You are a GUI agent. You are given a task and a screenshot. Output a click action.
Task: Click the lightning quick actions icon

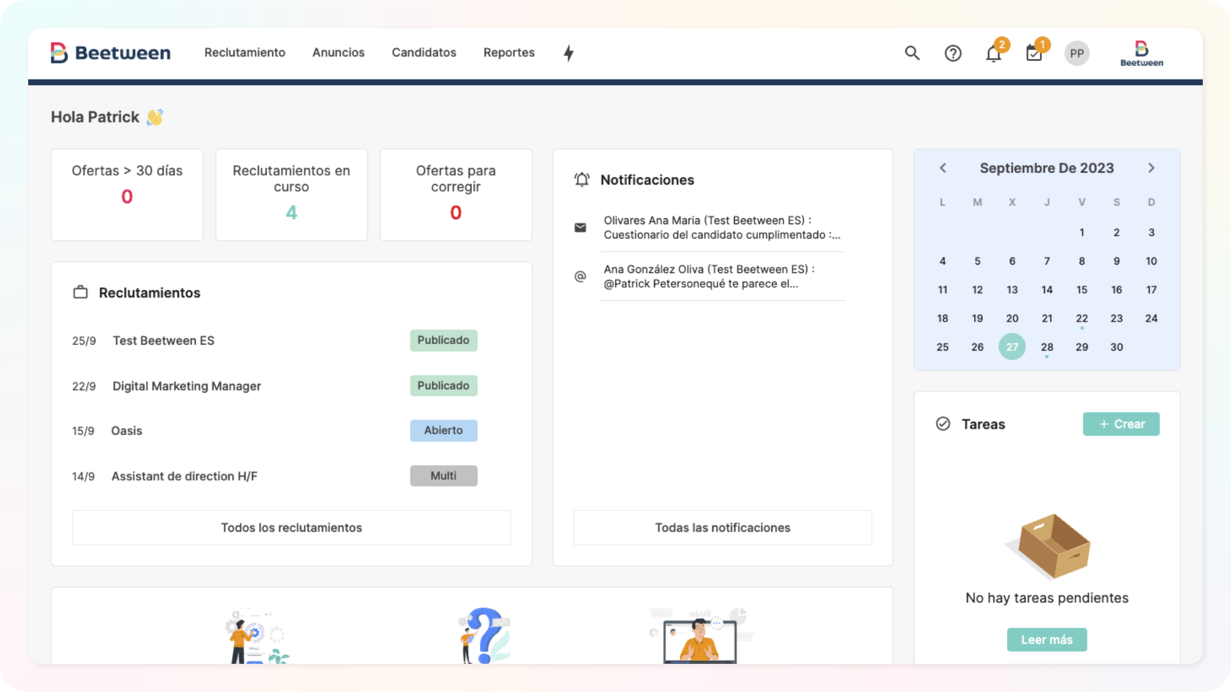(568, 53)
